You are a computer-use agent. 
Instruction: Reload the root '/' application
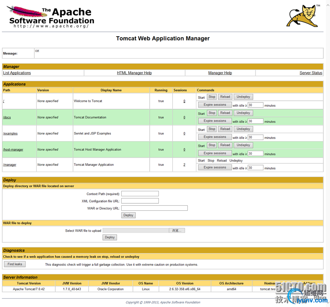pos(225,97)
